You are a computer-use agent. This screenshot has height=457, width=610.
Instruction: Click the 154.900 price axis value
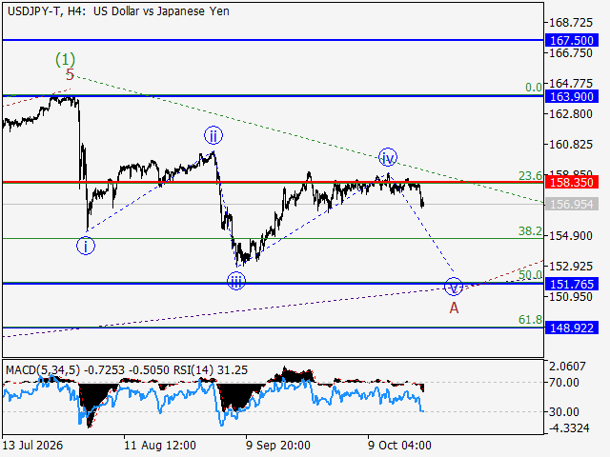pos(571,235)
